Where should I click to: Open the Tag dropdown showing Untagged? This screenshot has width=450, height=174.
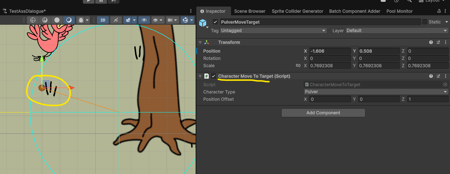273,31
